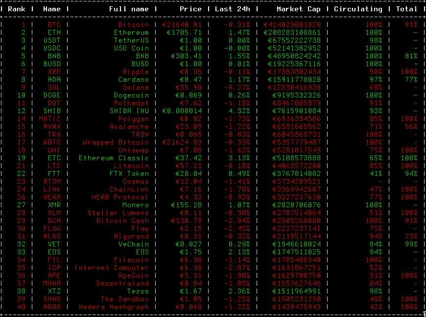Click the USDT ticker cell
This screenshot has height=317, width=426.
tap(52, 41)
